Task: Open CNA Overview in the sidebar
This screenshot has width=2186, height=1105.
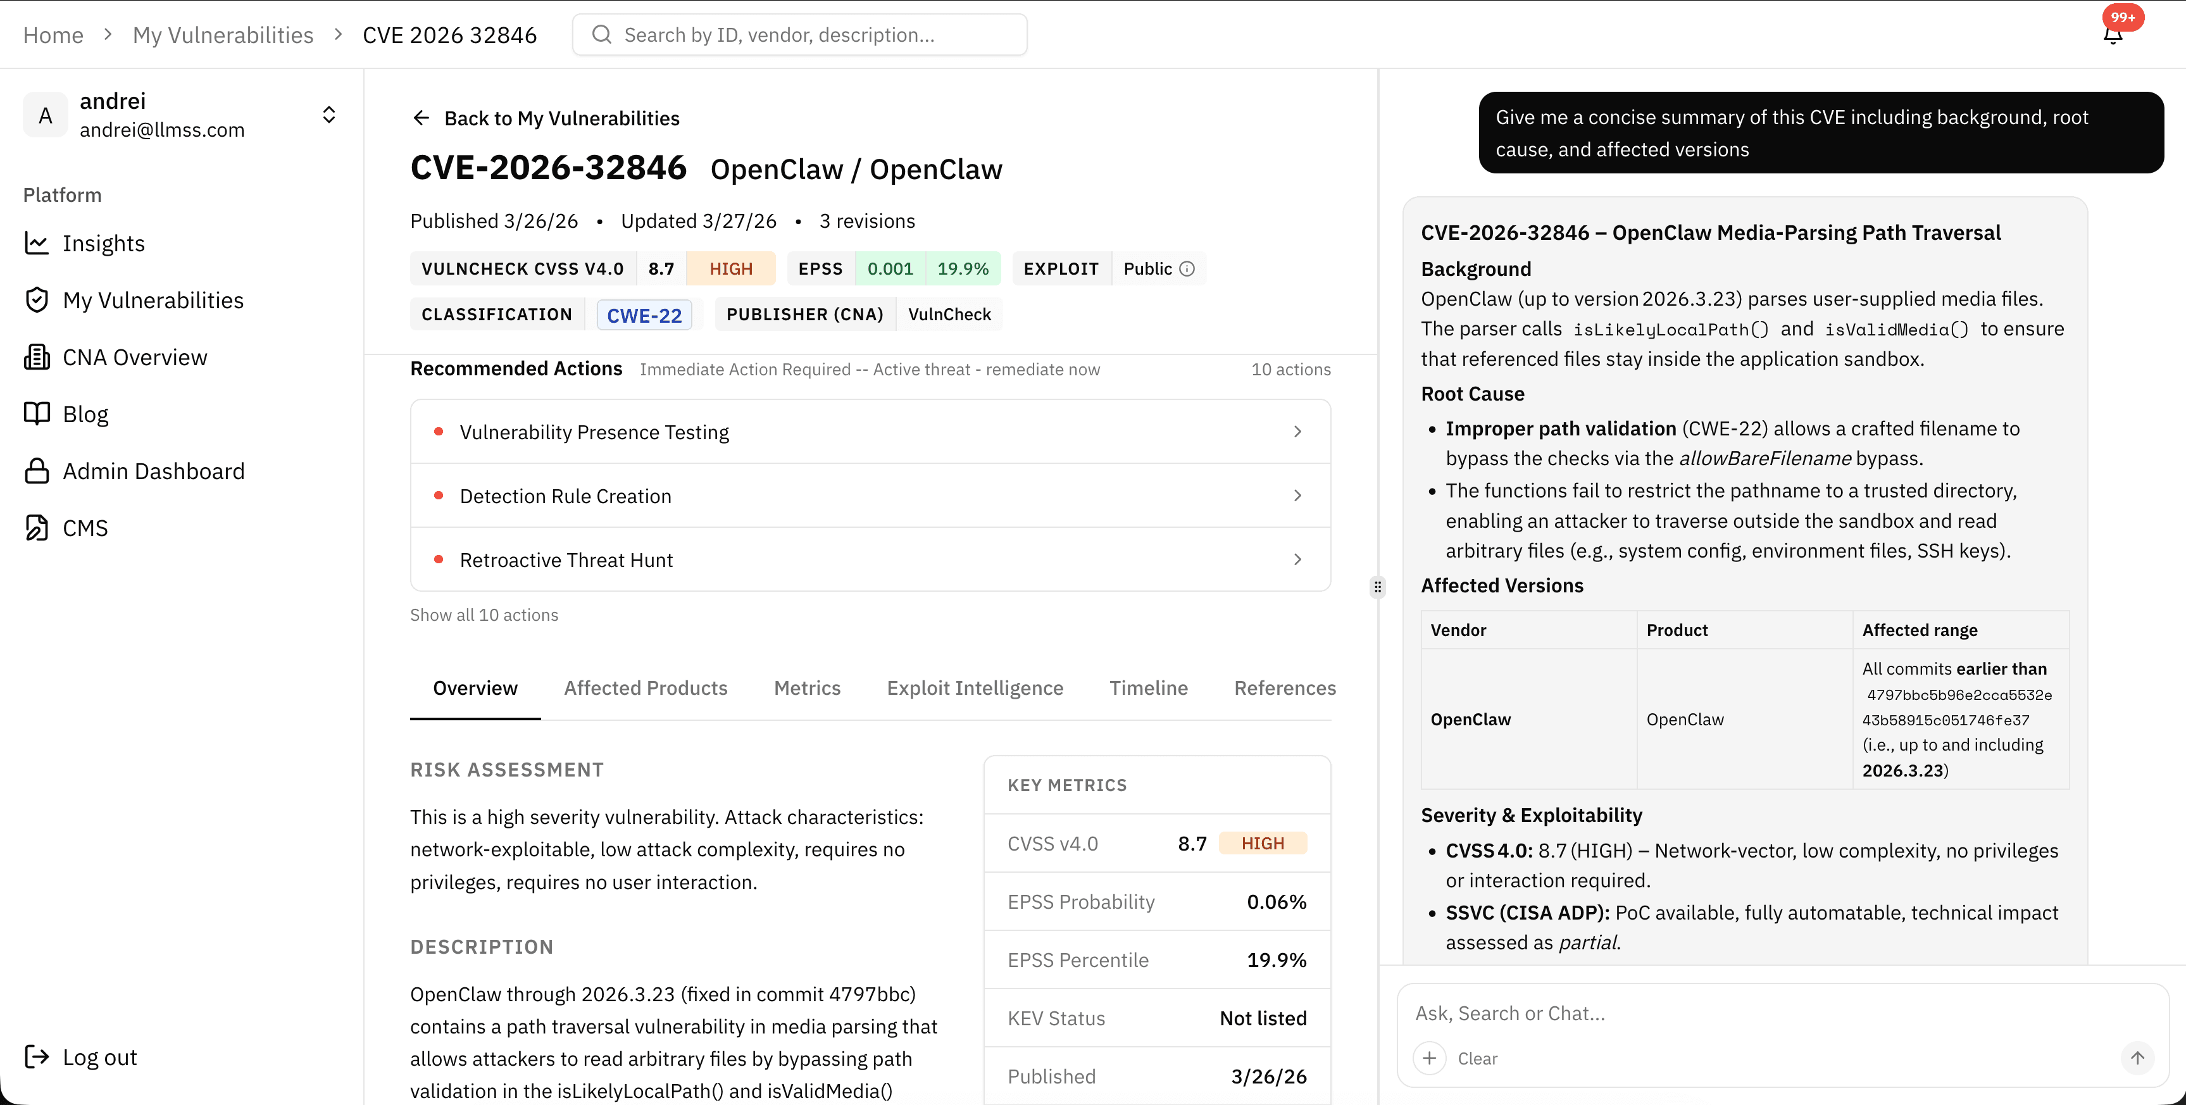Action: tap(134, 356)
